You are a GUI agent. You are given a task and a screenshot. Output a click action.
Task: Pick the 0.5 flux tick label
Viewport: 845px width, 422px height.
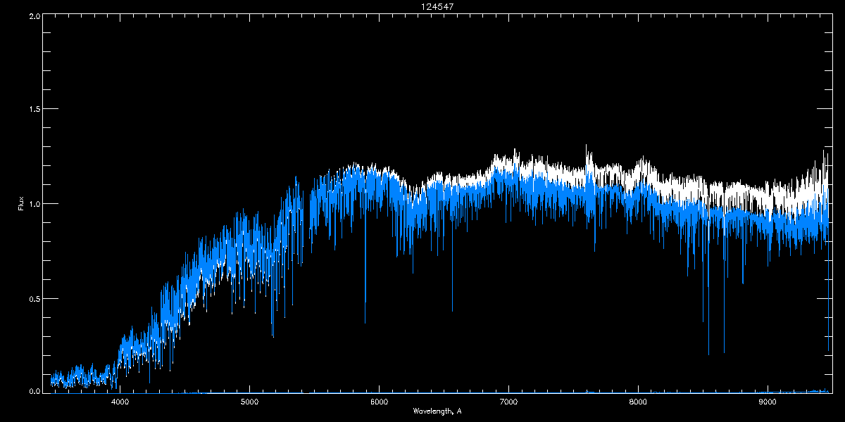click(x=34, y=298)
